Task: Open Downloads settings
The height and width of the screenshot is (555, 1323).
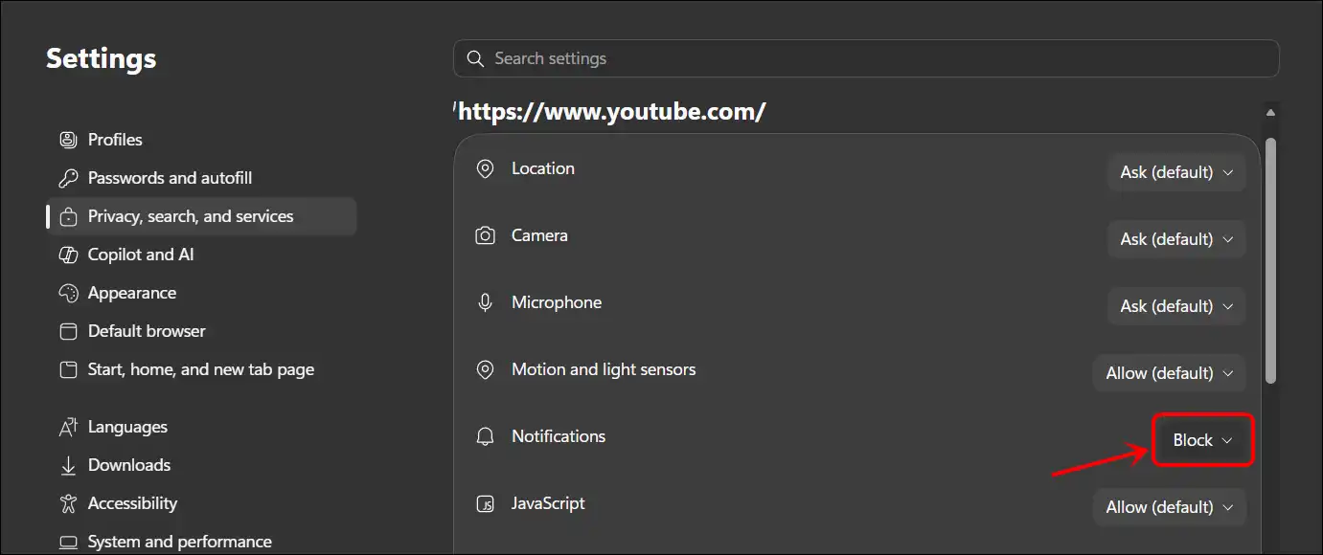Action: [x=201, y=465]
